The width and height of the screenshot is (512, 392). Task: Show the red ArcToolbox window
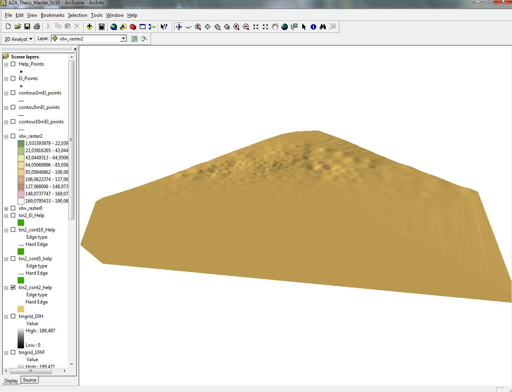133,27
